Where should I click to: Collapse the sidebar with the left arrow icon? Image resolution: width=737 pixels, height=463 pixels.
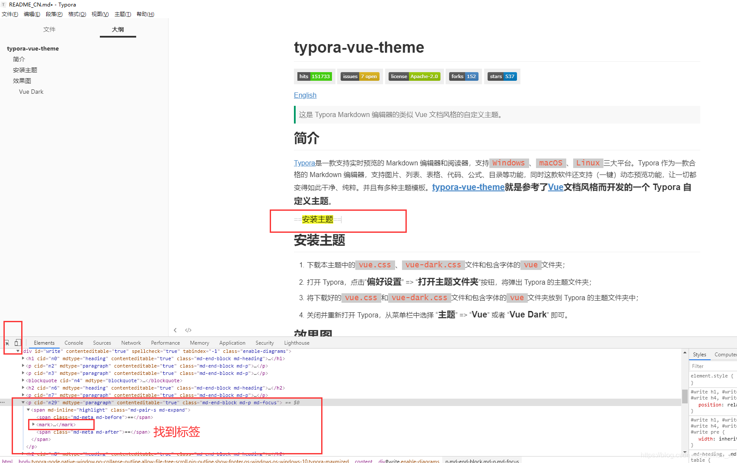pos(175,330)
